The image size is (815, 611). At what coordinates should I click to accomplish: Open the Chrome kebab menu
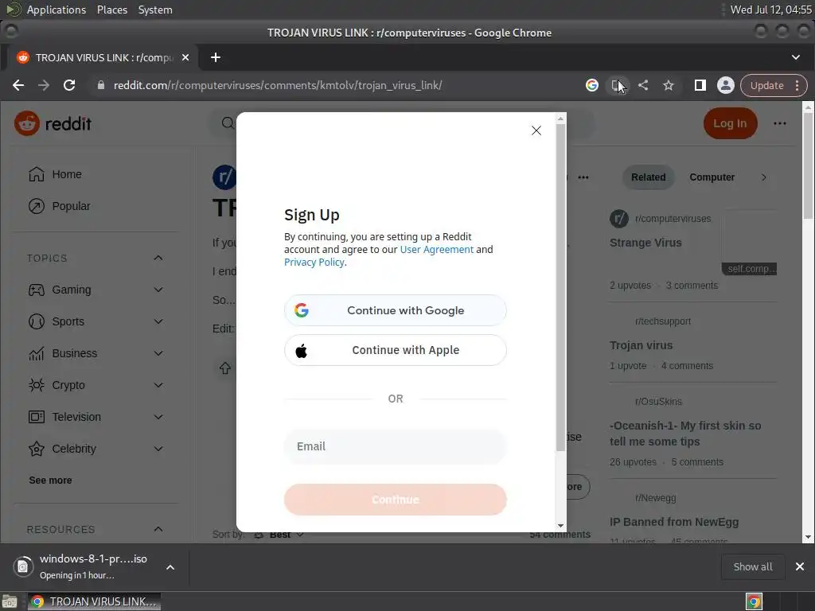797,85
